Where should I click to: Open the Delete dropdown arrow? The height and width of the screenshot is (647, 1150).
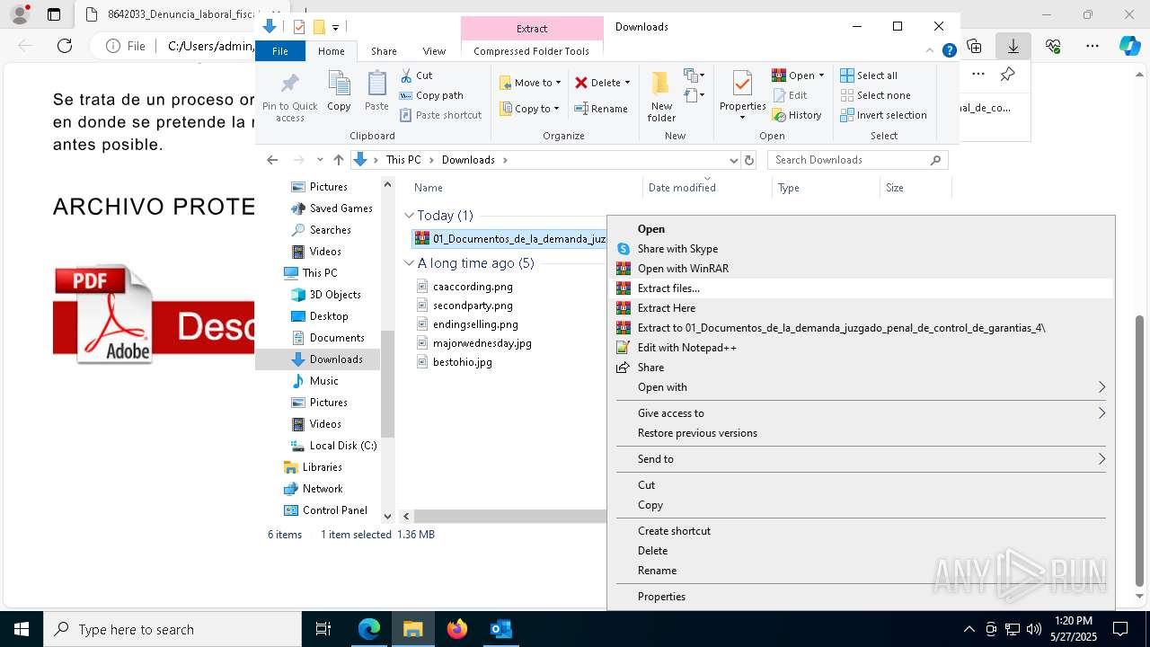[627, 83]
